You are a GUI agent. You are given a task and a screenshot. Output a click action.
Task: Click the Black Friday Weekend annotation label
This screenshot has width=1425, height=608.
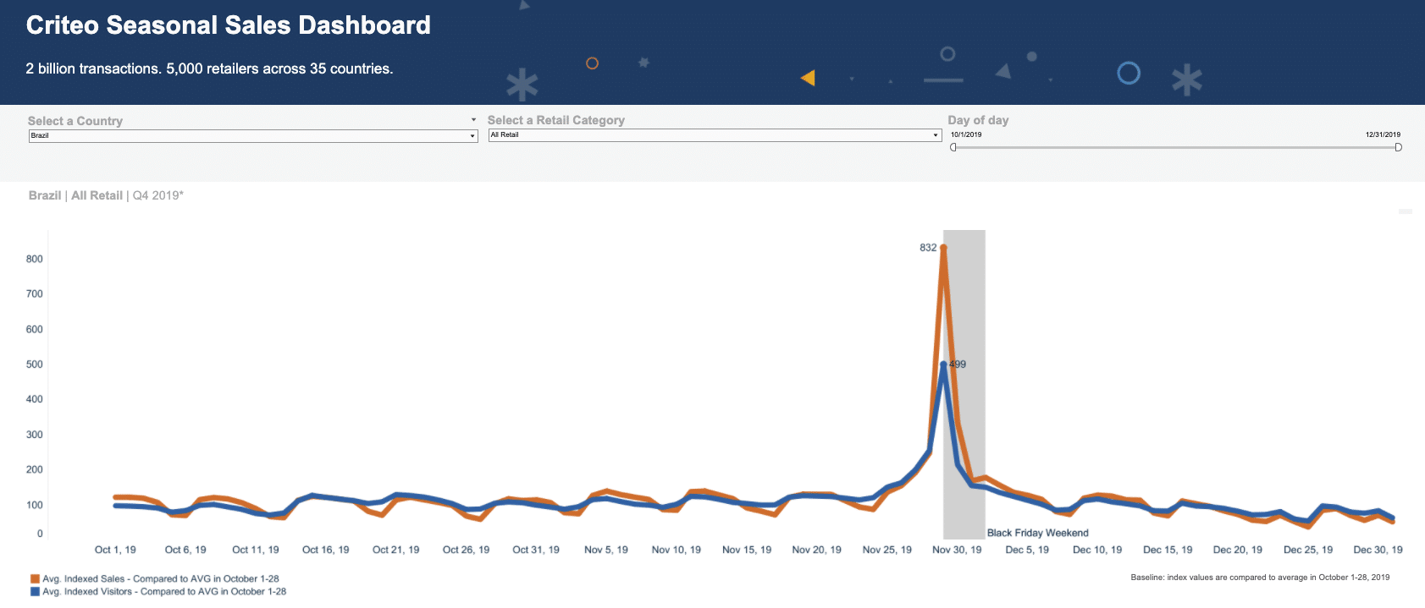click(1038, 533)
